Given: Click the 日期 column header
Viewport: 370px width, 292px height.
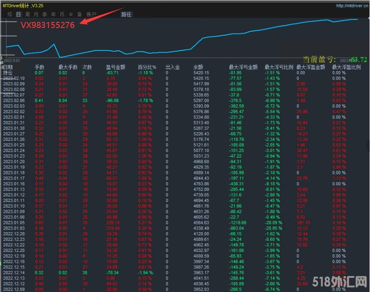Looking at the screenshot, I should [8, 67].
